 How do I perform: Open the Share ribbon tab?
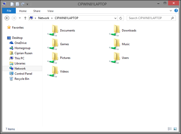[37, 11]
